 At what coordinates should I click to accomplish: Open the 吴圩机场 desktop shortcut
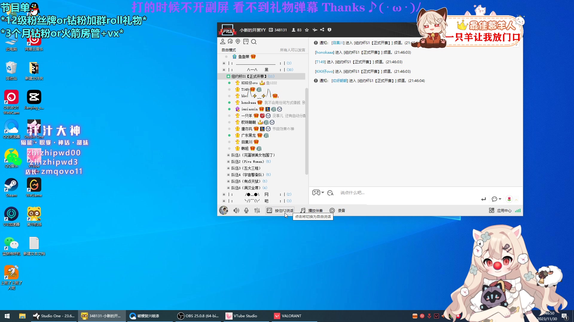pos(34,217)
